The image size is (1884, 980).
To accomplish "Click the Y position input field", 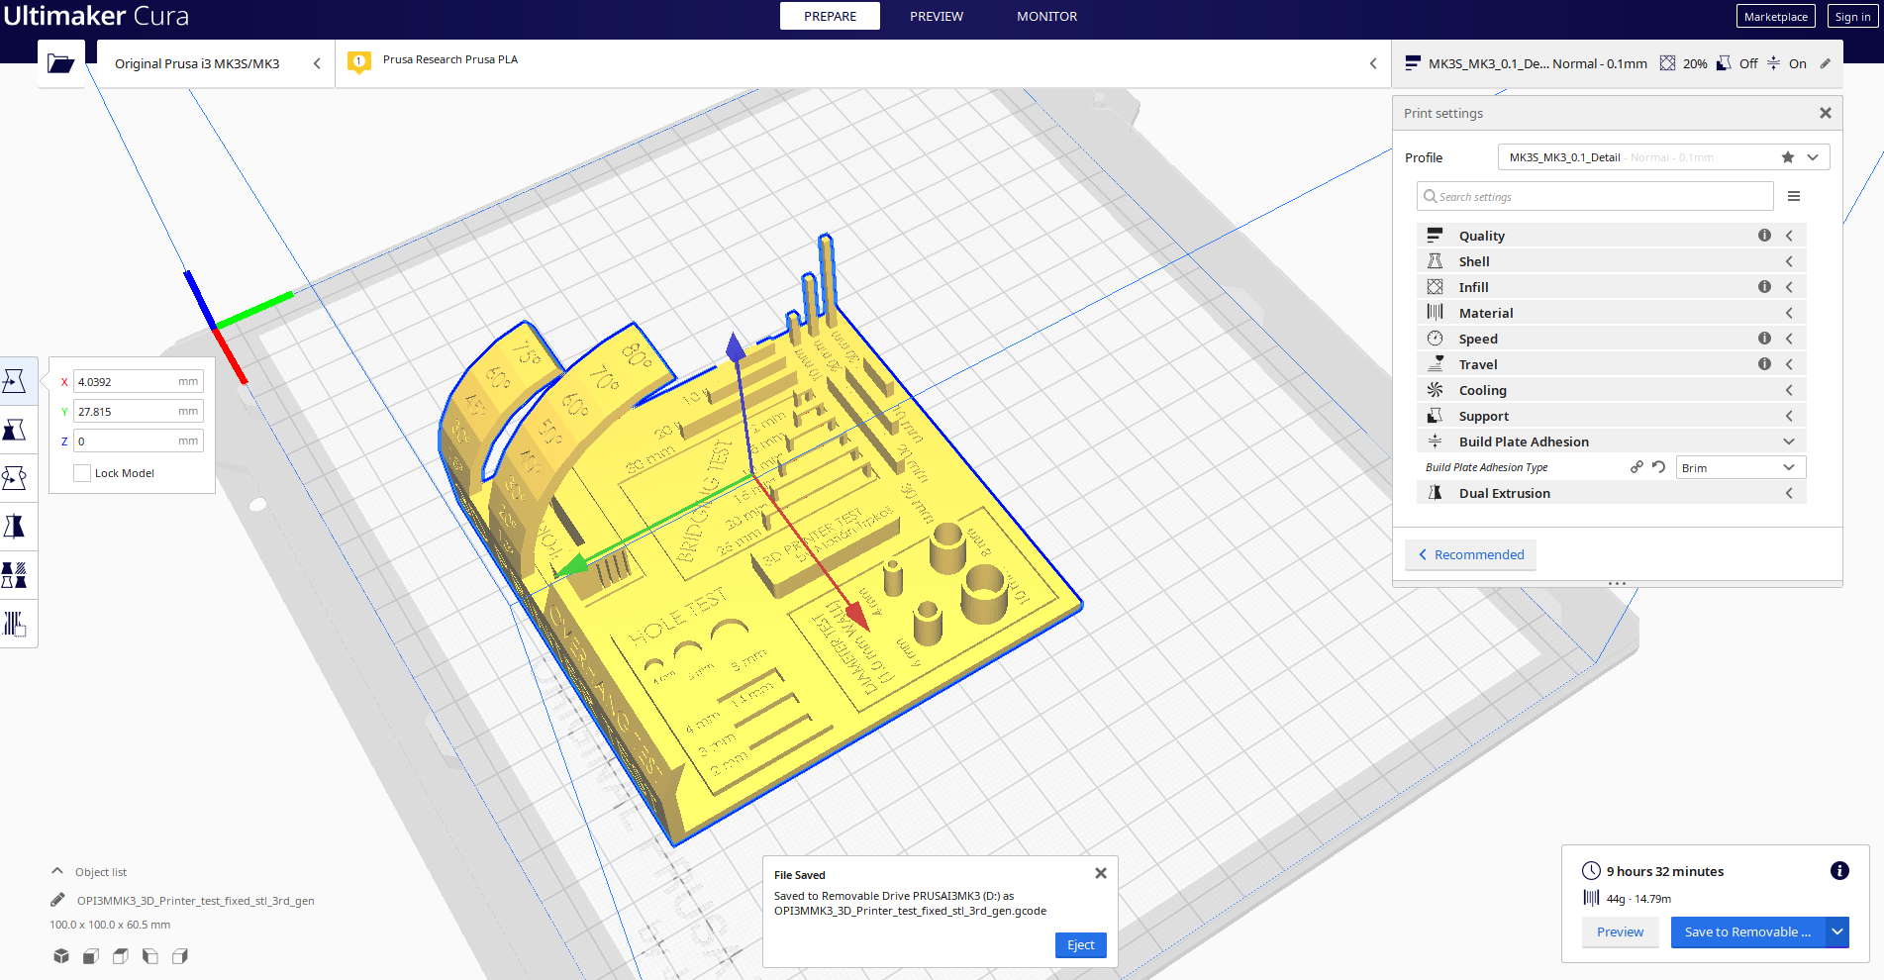I will point(138,411).
